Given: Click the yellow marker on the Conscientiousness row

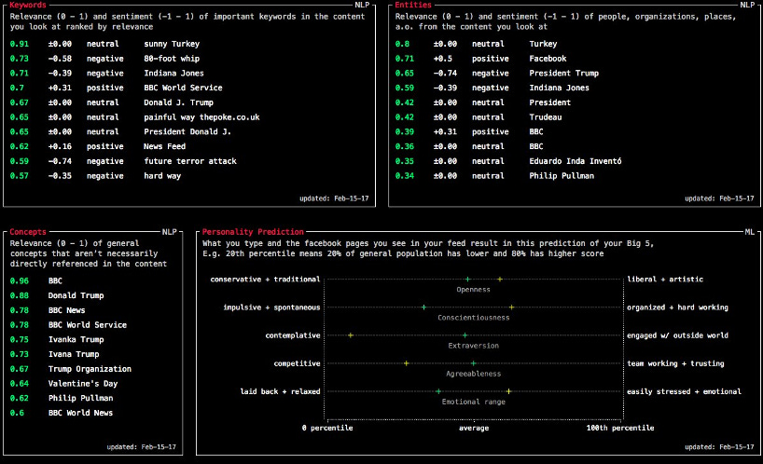Looking at the screenshot, I should (x=511, y=307).
